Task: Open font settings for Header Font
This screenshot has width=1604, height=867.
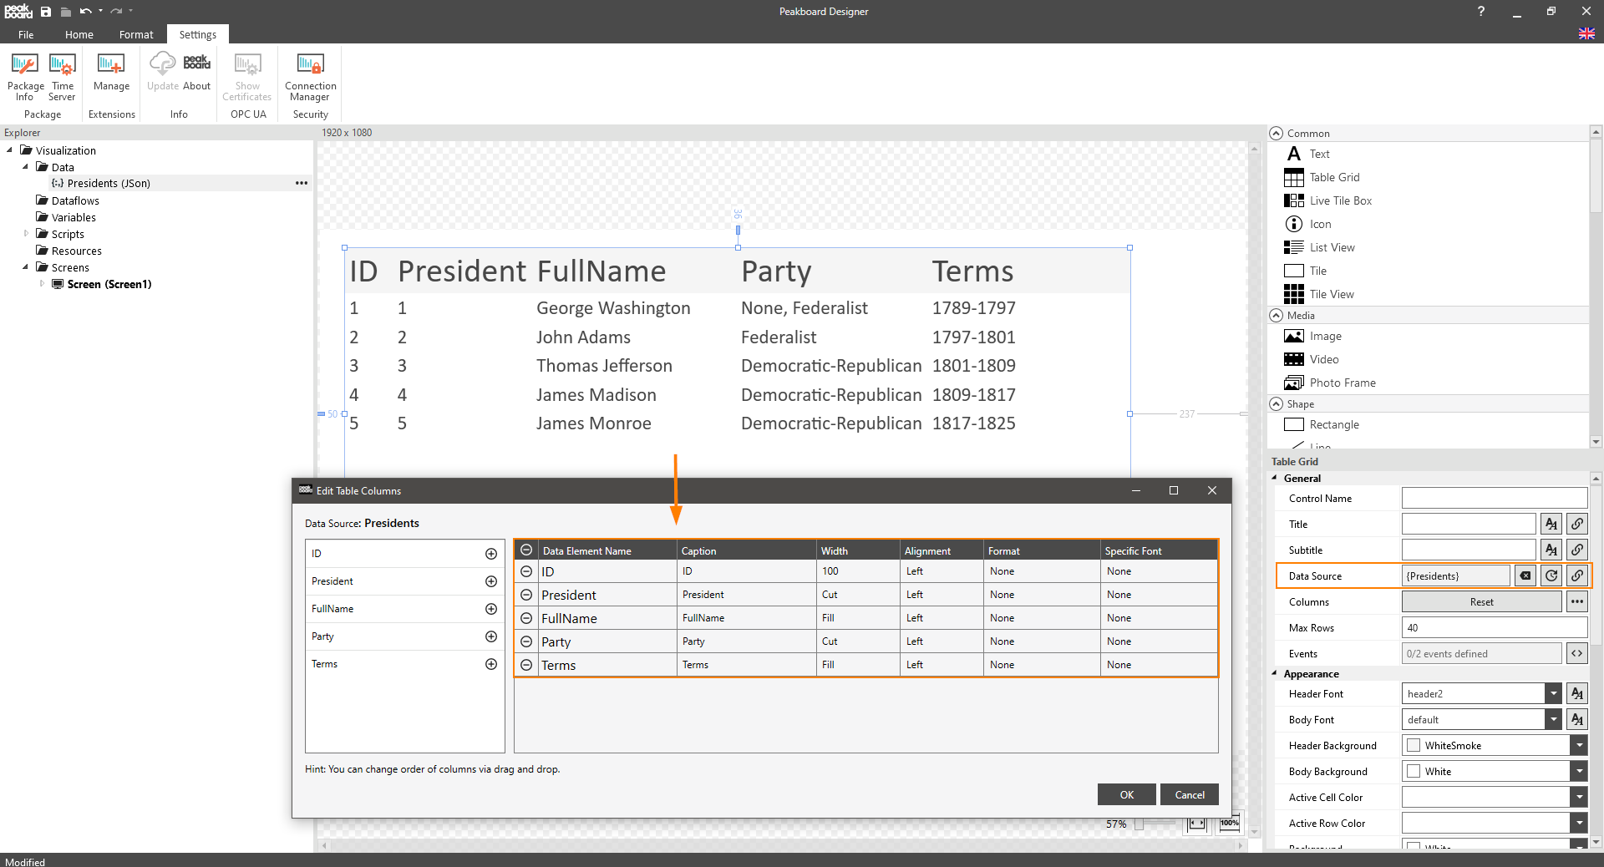Action: 1577,693
